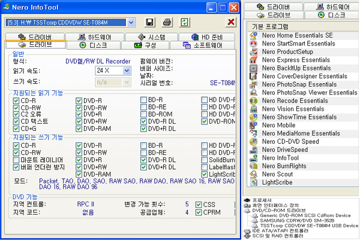Click the LightScribe program icon in list
The image size is (360, 241).
click(x=253, y=182)
